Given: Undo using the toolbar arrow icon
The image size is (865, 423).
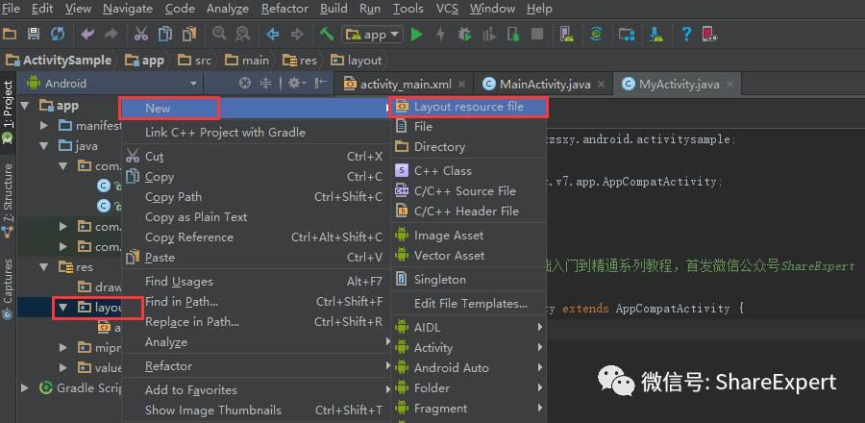Looking at the screenshot, I should click(x=87, y=35).
